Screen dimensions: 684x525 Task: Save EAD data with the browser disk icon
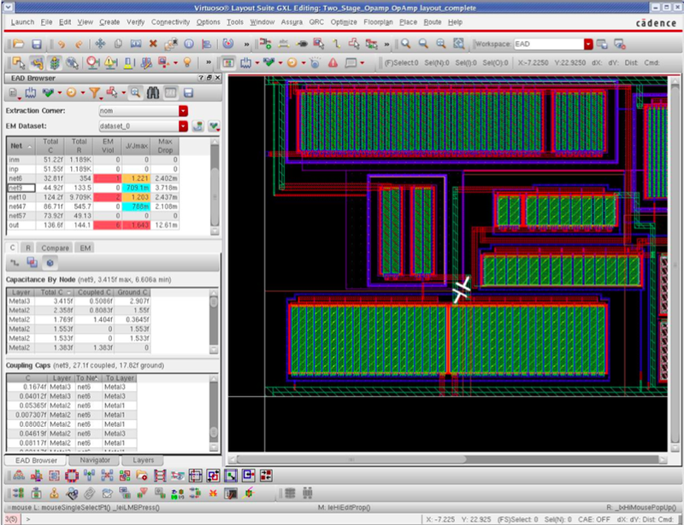pos(188,93)
